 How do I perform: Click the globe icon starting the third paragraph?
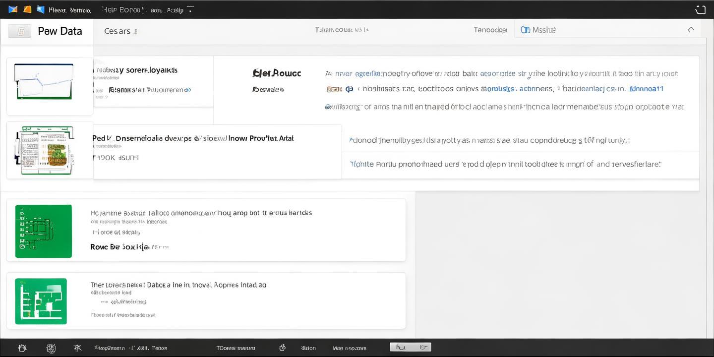(327, 107)
